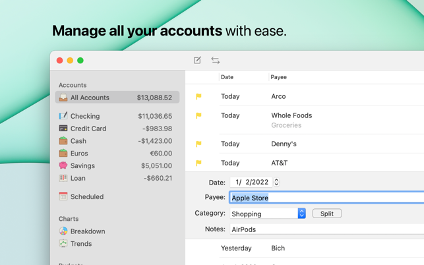Click the Euros wallet icon

tap(63, 153)
